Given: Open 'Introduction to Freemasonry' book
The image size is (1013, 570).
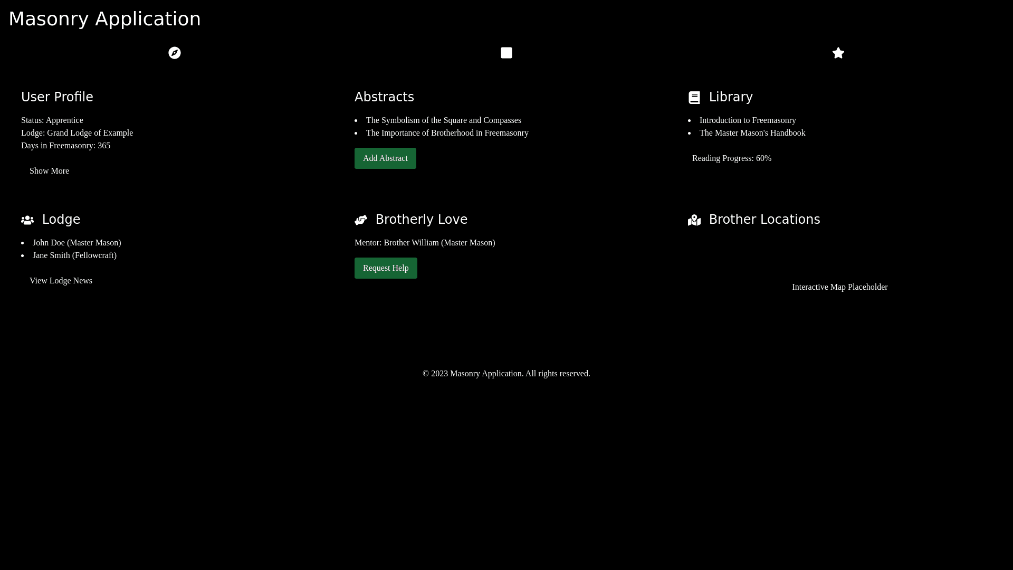Looking at the screenshot, I should pyautogui.click(x=747, y=120).
